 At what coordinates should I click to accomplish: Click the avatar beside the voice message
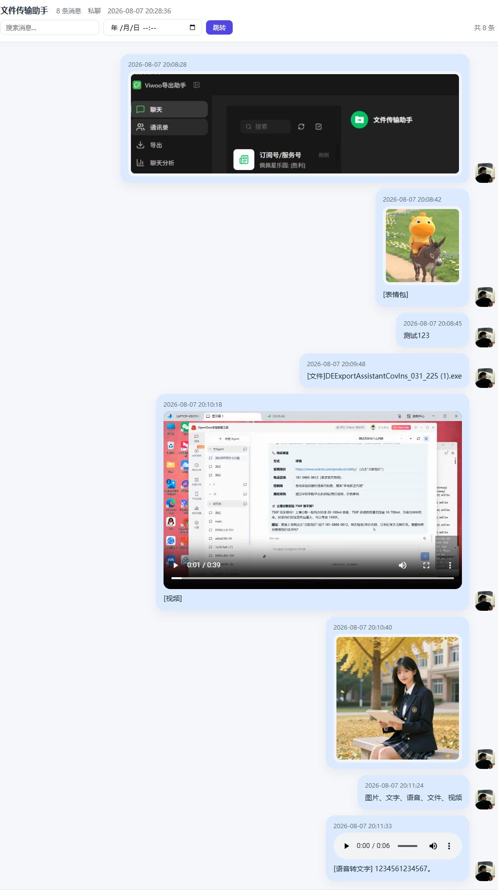pos(485,871)
